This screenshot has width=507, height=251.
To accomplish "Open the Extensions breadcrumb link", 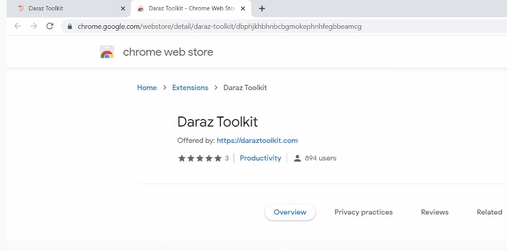I will coord(190,88).
